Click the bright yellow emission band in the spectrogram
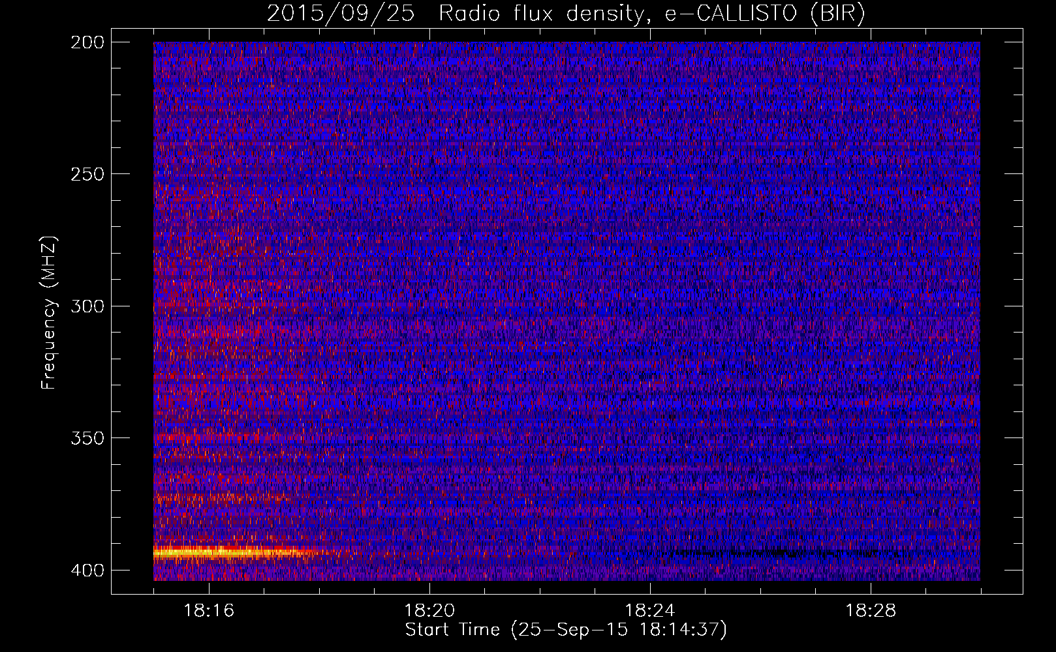This screenshot has width=1056, height=652. click(x=235, y=553)
